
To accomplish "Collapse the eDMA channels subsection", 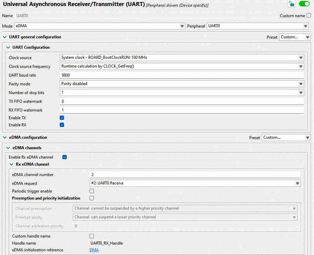I will coord(8,148).
